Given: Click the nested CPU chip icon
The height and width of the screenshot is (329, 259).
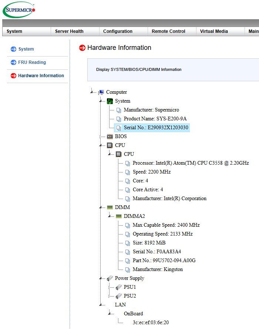Looking at the screenshot, I should 118,154.
